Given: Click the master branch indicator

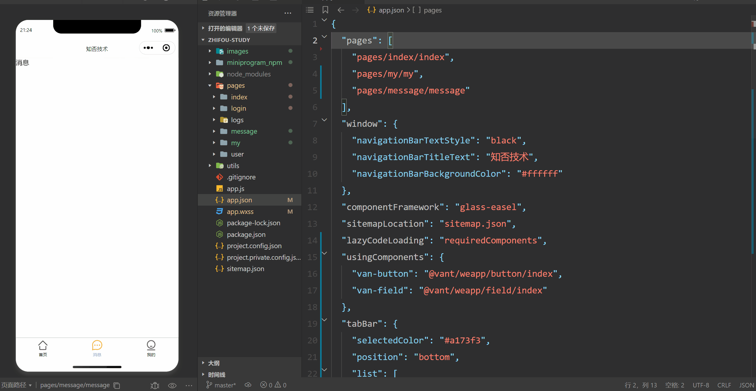Looking at the screenshot, I should tap(221, 385).
